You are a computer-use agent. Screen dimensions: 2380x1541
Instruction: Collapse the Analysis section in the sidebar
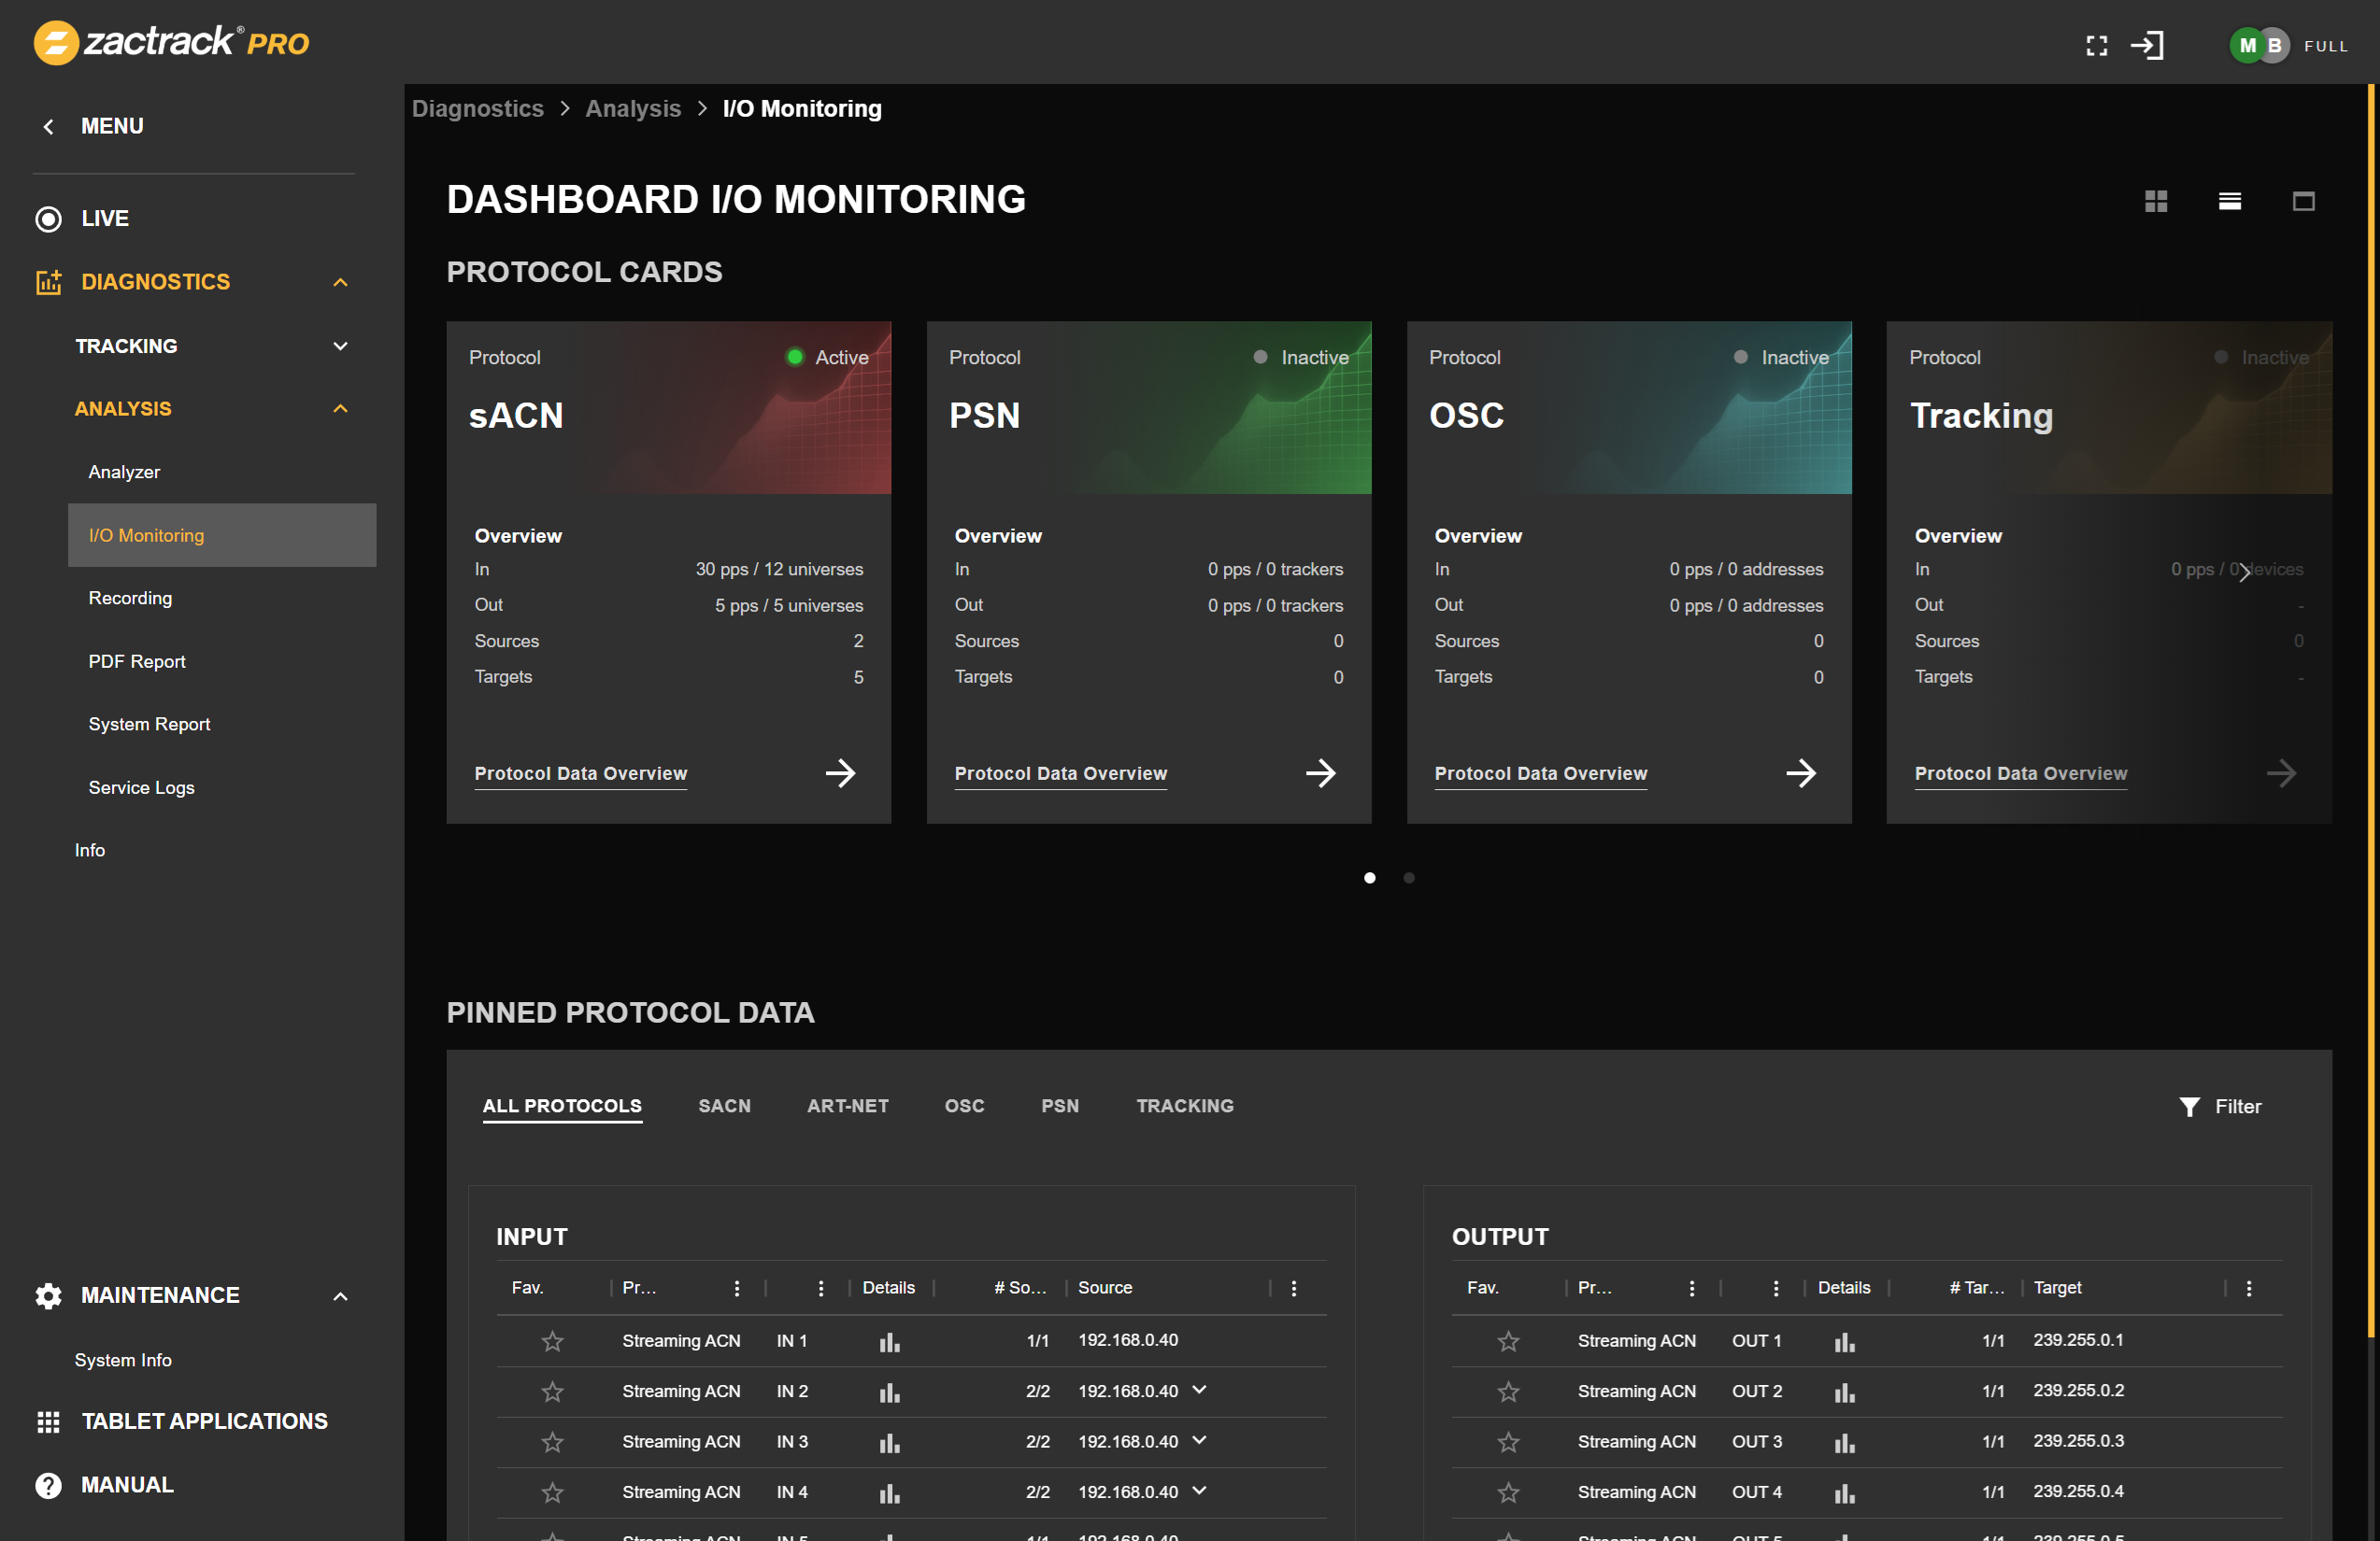(340, 409)
